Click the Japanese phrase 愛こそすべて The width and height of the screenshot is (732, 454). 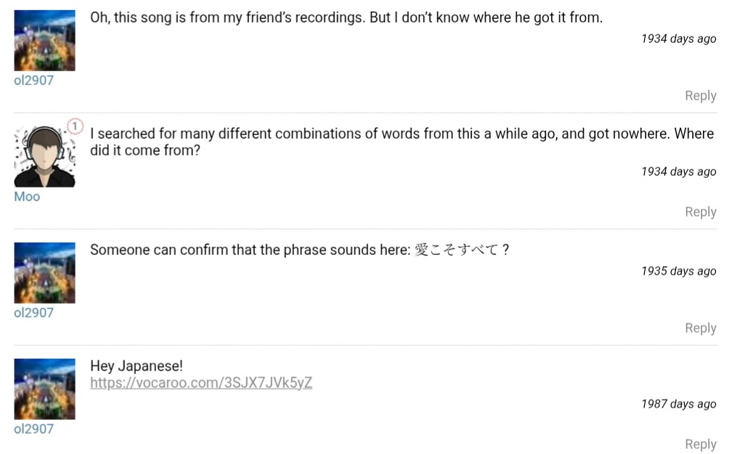click(x=456, y=250)
